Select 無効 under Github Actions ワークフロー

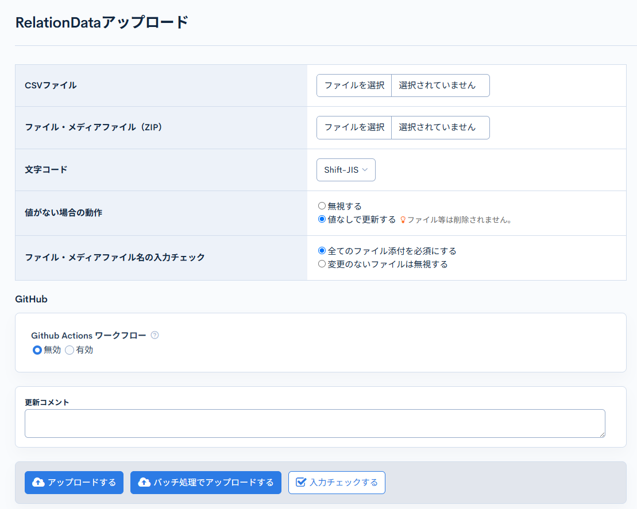37,350
